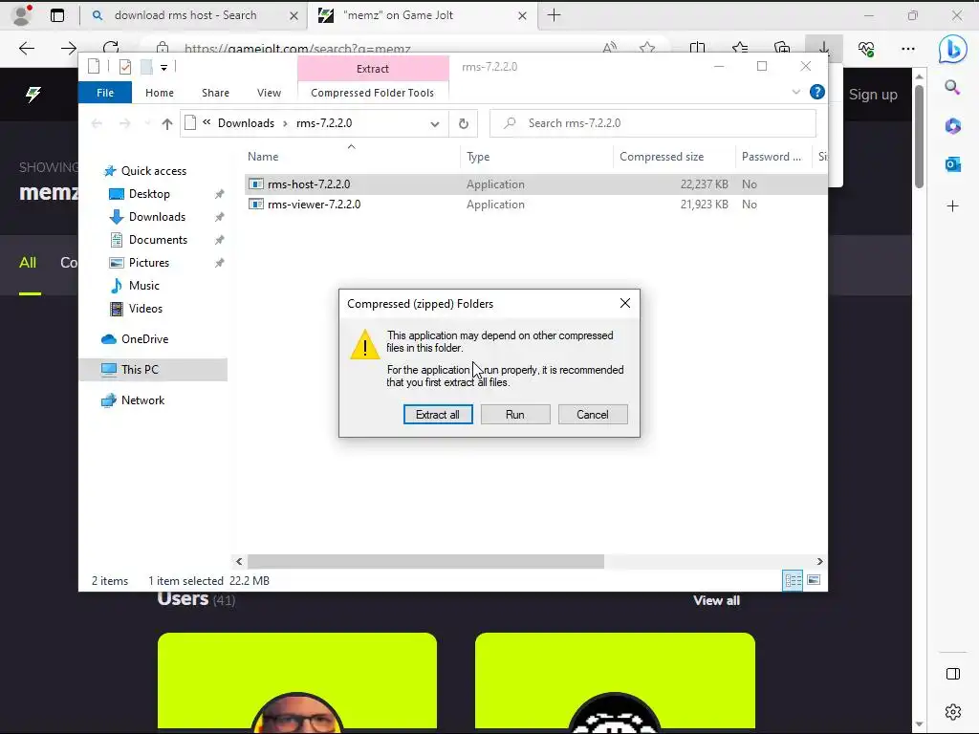
Task: Open the File menu in Explorer
Action: [x=105, y=93]
